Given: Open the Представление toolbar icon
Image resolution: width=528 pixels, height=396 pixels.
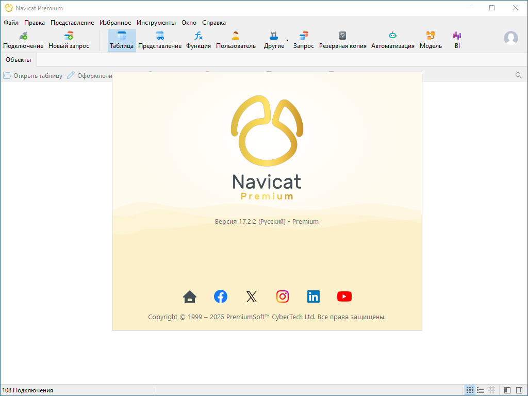Looking at the screenshot, I should (x=160, y=40).
